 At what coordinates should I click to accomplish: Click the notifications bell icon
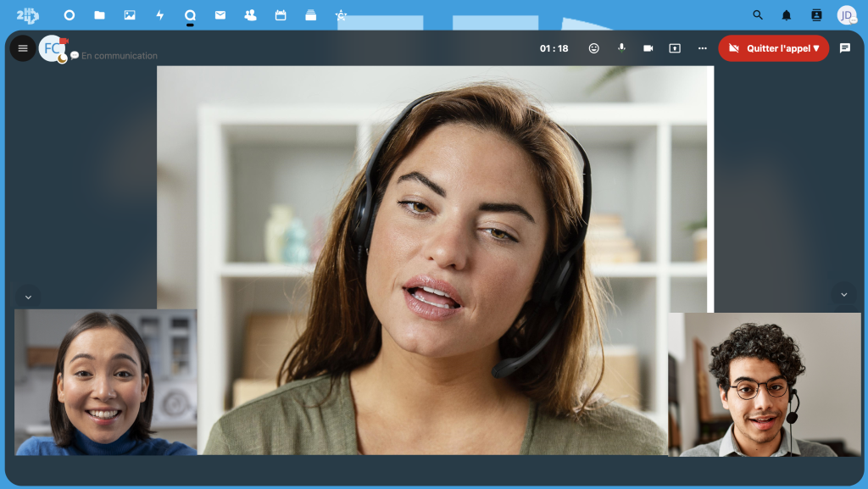pos(787,15)
